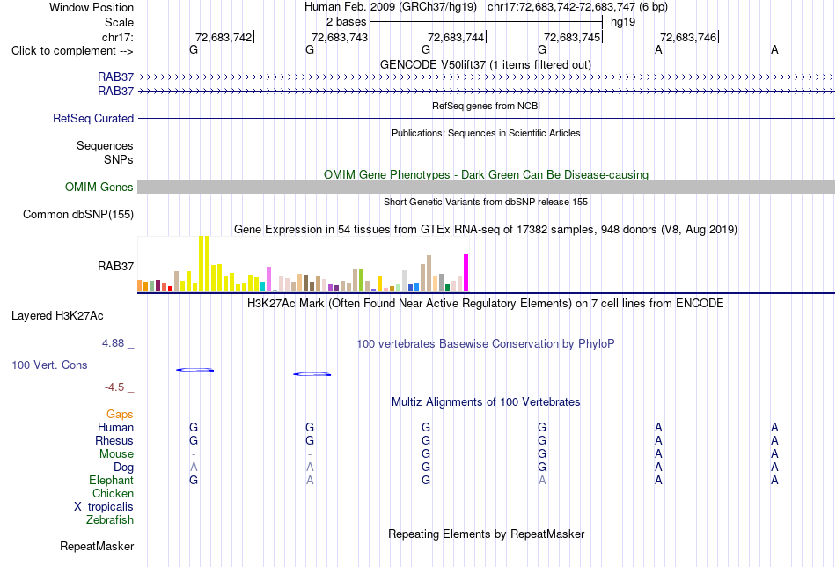The height and width of the screenshot is (567, 836).
Task: Click the 4.88 PhyloP maximum value
Action: click(x=113, y=343)
